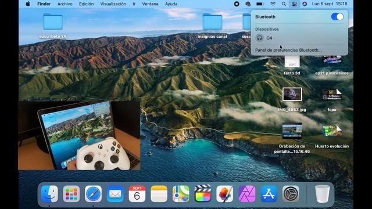Viewport: 372px width, 209px height.
Task: Open Pixelmator Pro from the Dock
Action: point(225,194)
